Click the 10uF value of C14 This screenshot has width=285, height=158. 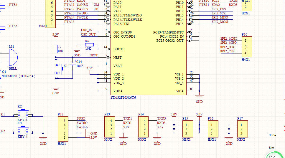click(x=80, y=66)
